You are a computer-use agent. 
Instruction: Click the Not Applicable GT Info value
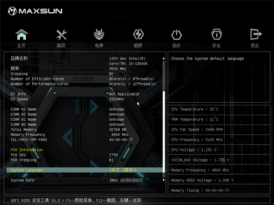124,94
